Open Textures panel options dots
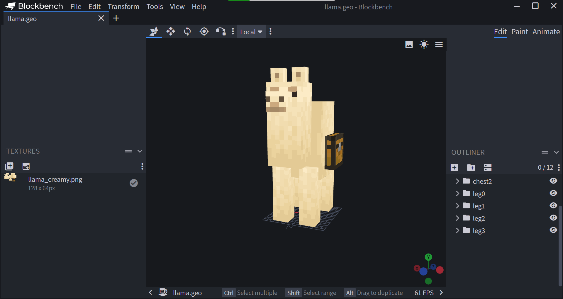Viewport: 563px width, 299px height. point(142,167)
